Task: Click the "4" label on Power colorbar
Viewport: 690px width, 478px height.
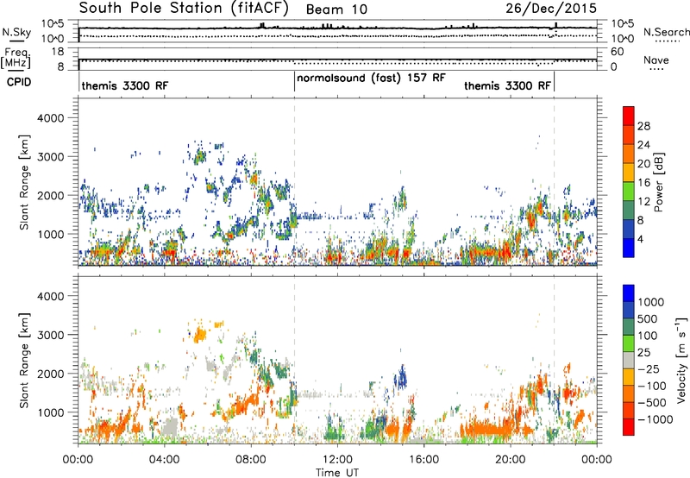Action: tap(641, 240)
